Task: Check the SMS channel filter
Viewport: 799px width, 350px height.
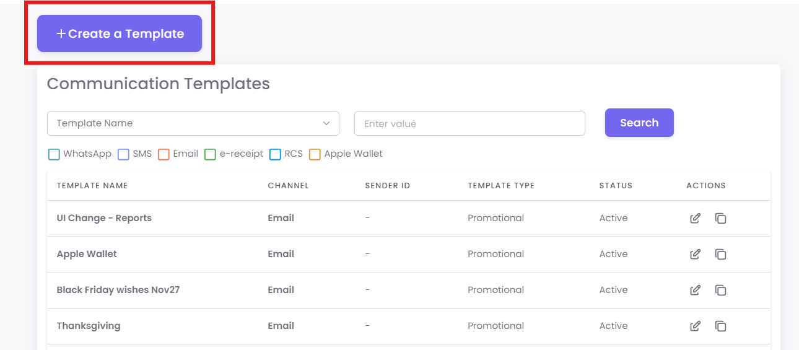Action: [123, 154]
